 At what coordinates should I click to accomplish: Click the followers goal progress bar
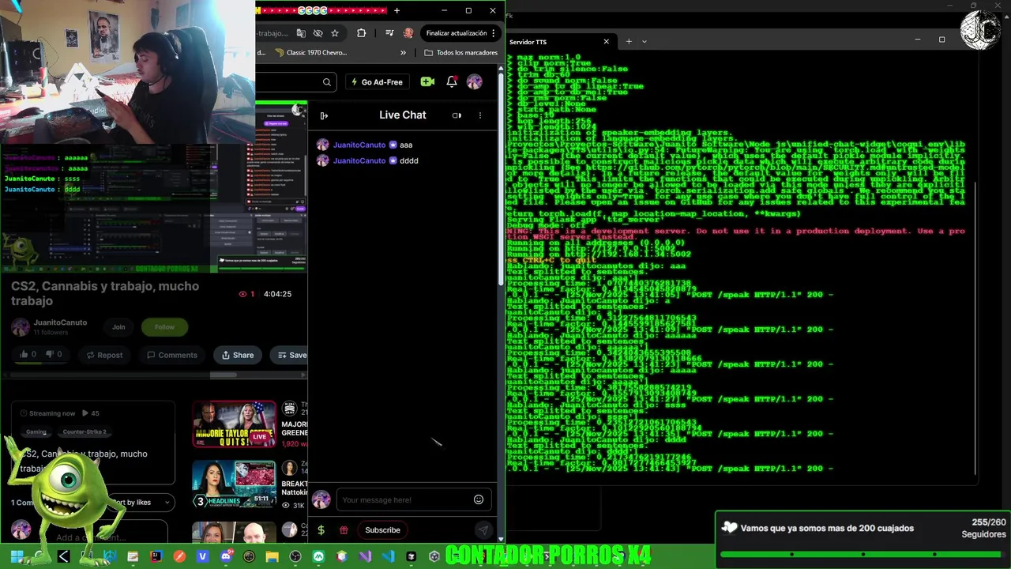click(x=863, y=555)
